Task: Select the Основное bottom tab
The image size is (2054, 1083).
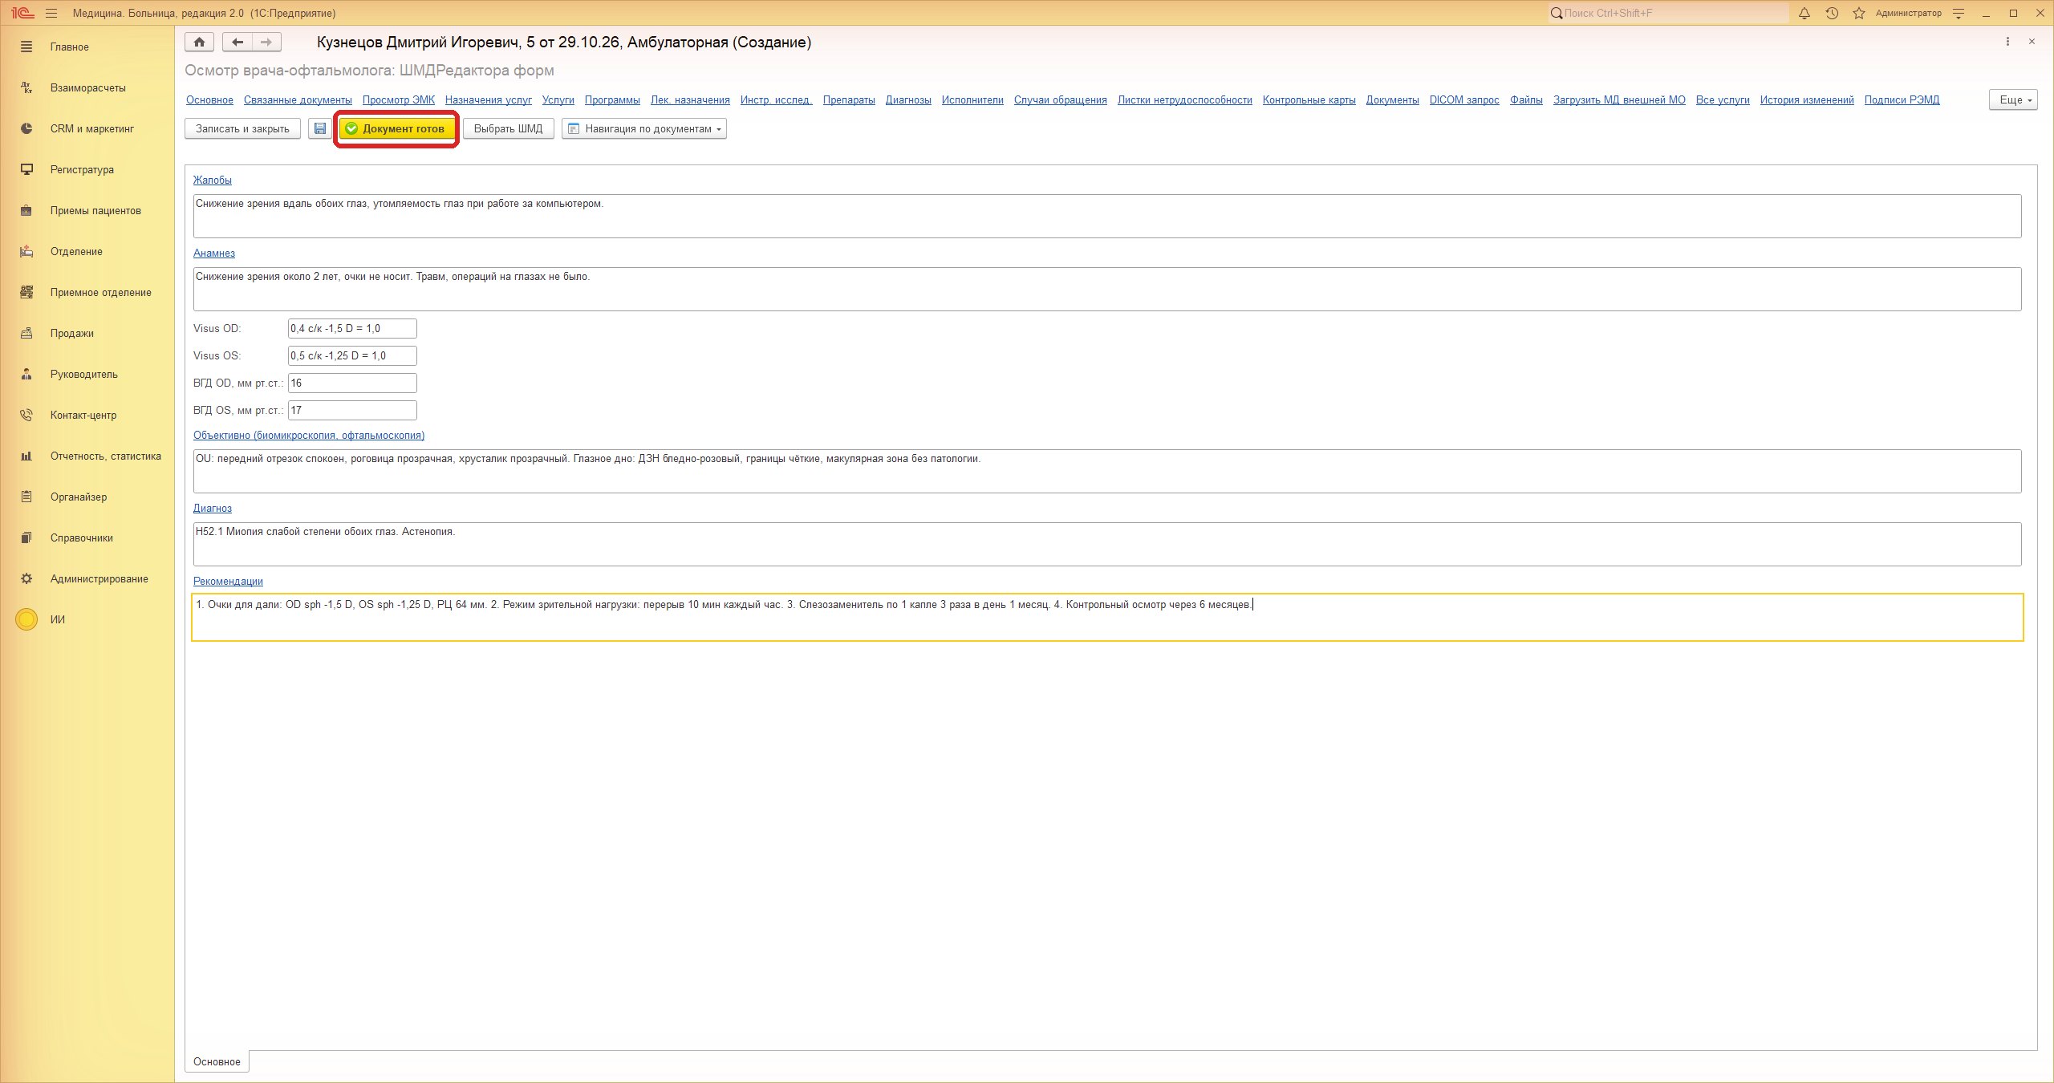Action: tap(217, 1061)
